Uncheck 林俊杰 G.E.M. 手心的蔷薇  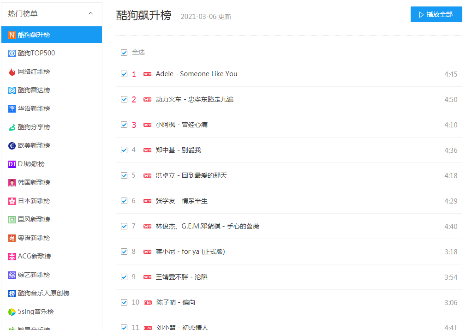[124, 226]
